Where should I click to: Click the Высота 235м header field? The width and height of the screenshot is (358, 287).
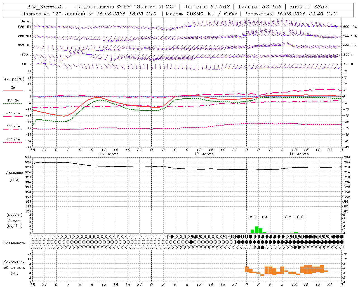[x=308, y=7]
